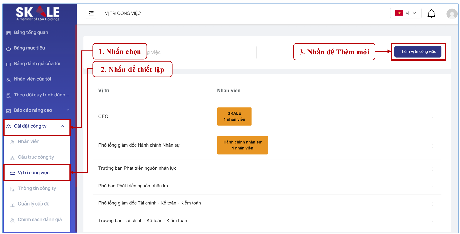This screenshot has height=234, width=460.
Task: Click the job position search field
Action: point(202,52)
